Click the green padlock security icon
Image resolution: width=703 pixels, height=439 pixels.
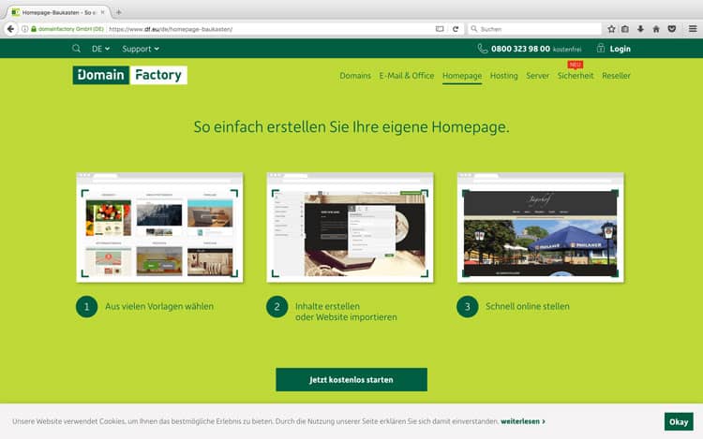34,29
